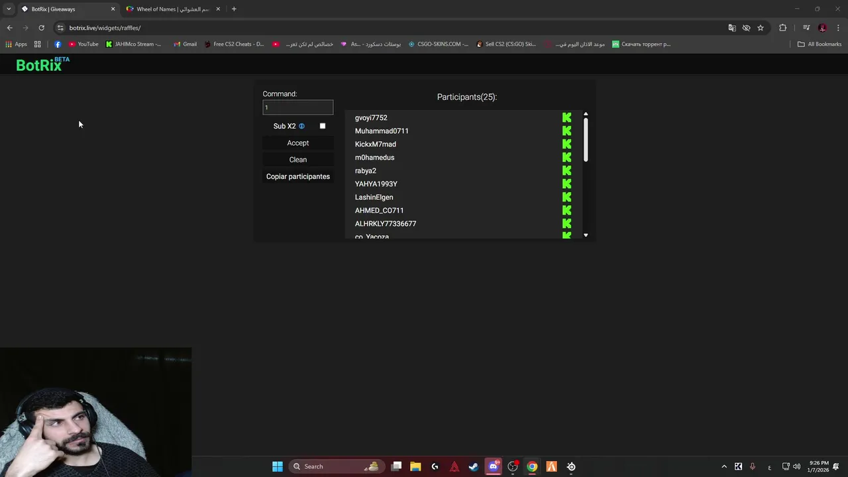848x477 pixels.
Task: Select participant gvoyi7752
Action: tap(371, 118)
